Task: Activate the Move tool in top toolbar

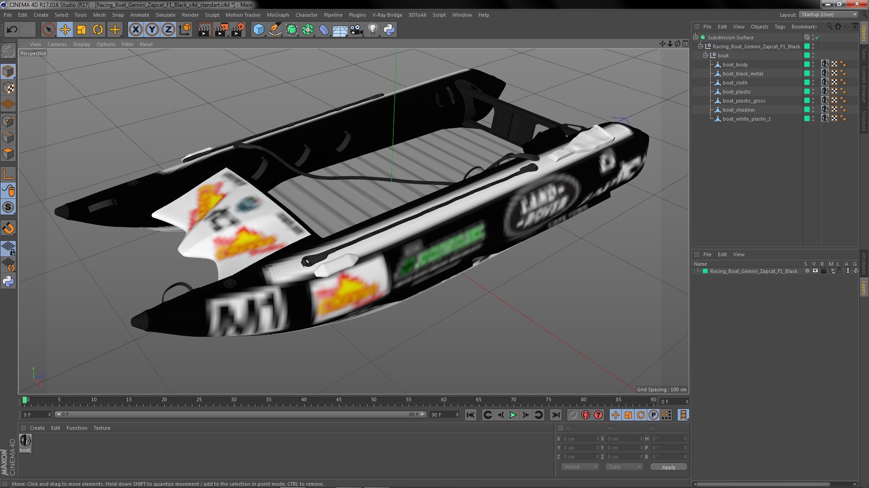Action: pos(65,30)
